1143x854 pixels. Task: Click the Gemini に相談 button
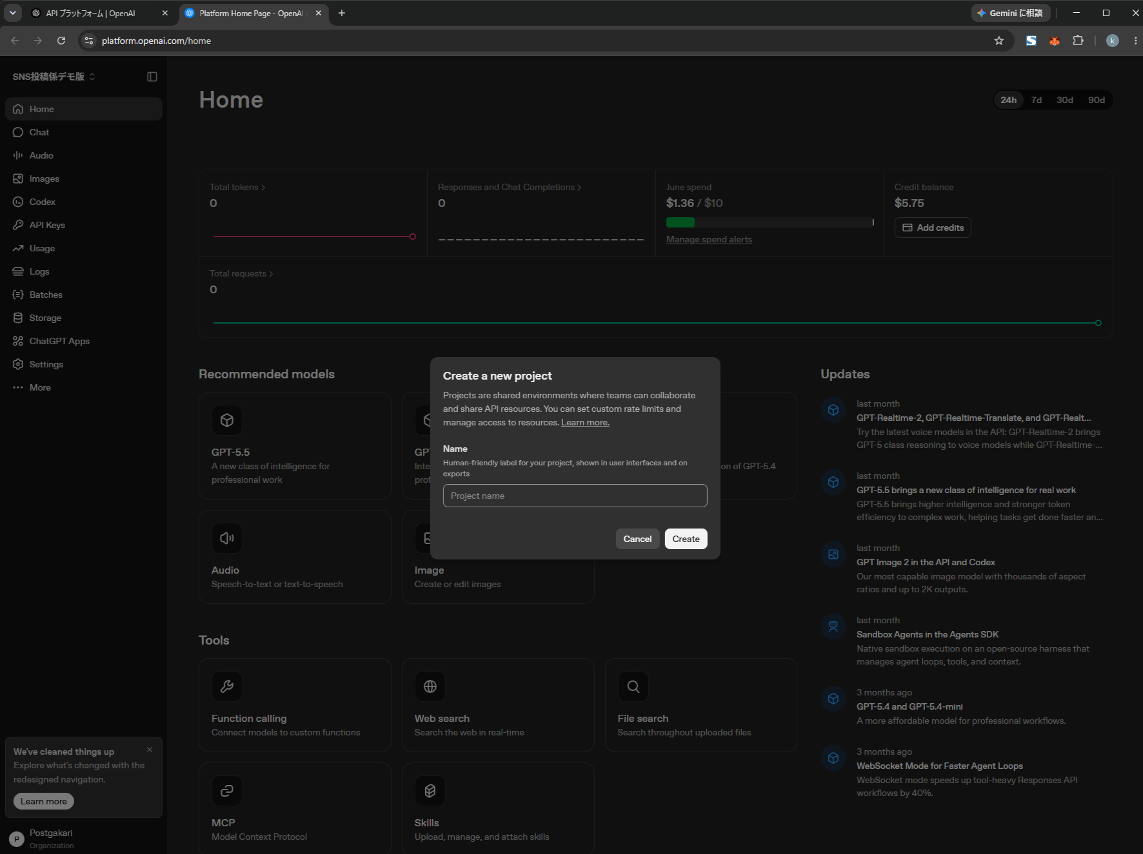pyautogui.click(x=1010, y=13)
